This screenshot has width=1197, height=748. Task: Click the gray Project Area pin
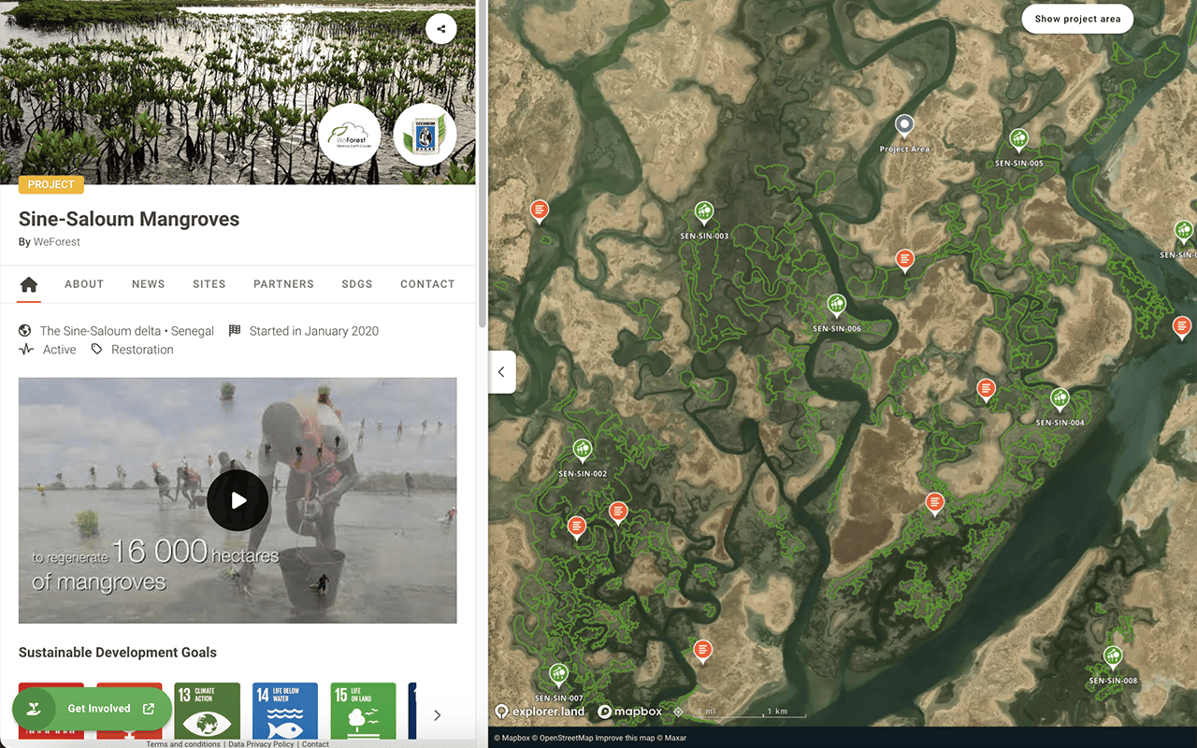(x=903, y=125)
